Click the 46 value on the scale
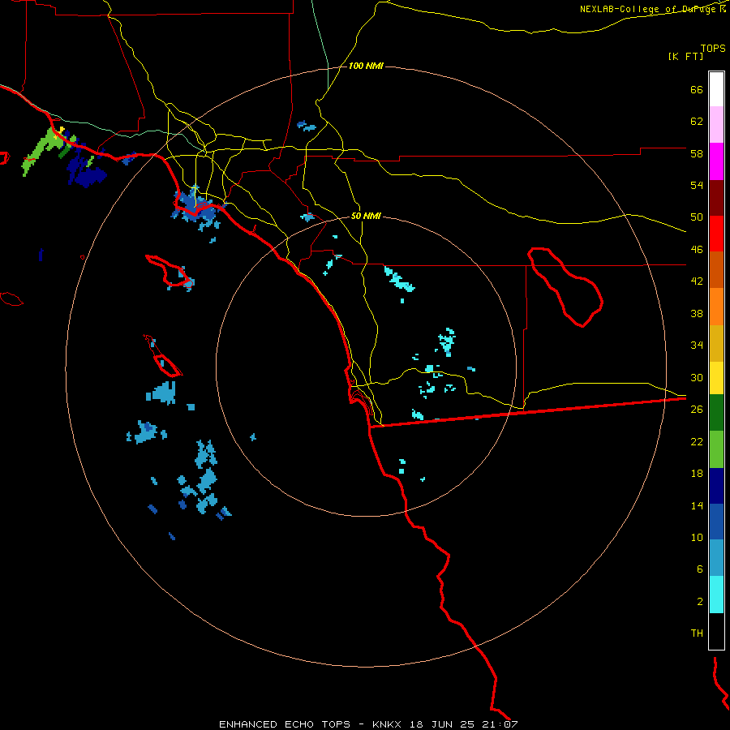 point(697,250)
